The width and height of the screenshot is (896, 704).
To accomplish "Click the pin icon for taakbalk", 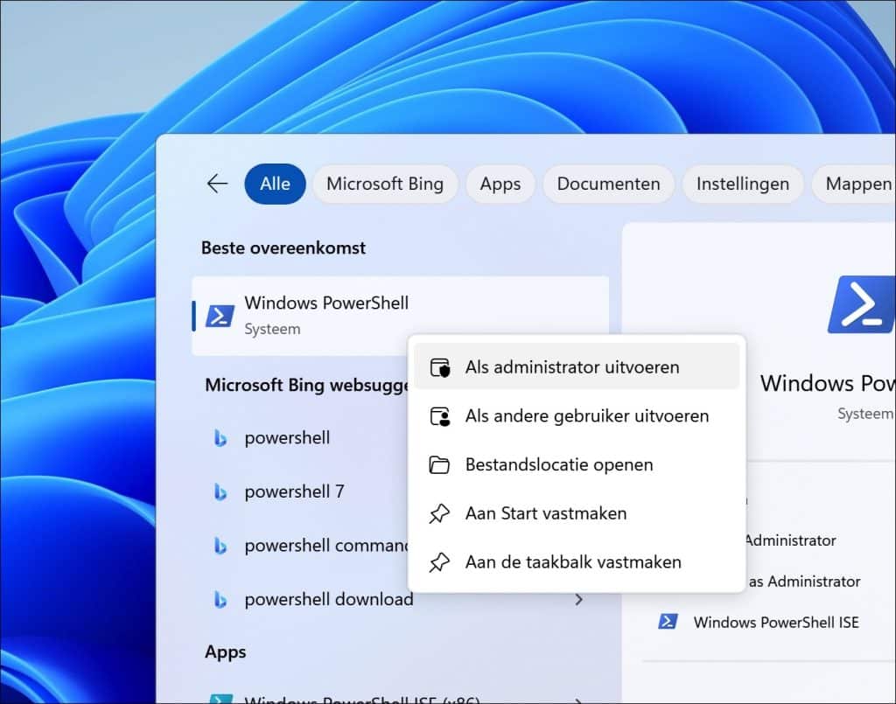I will (x=439, y=562).
